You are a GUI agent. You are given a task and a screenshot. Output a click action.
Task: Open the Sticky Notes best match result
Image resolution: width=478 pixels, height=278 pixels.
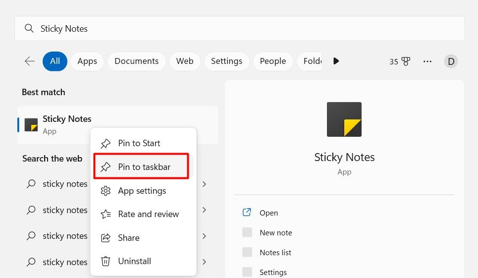[118, 125]
